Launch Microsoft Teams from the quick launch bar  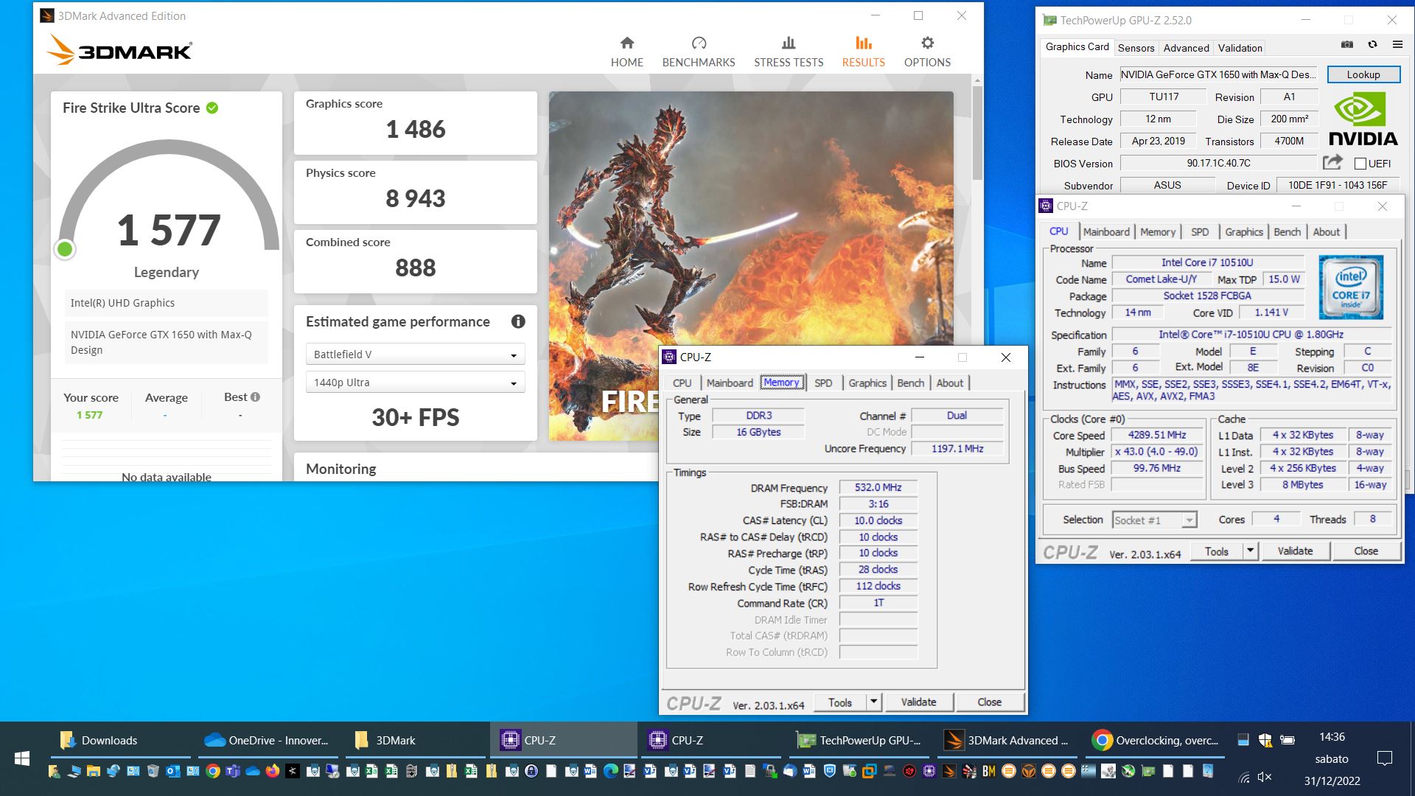(233, 771)
